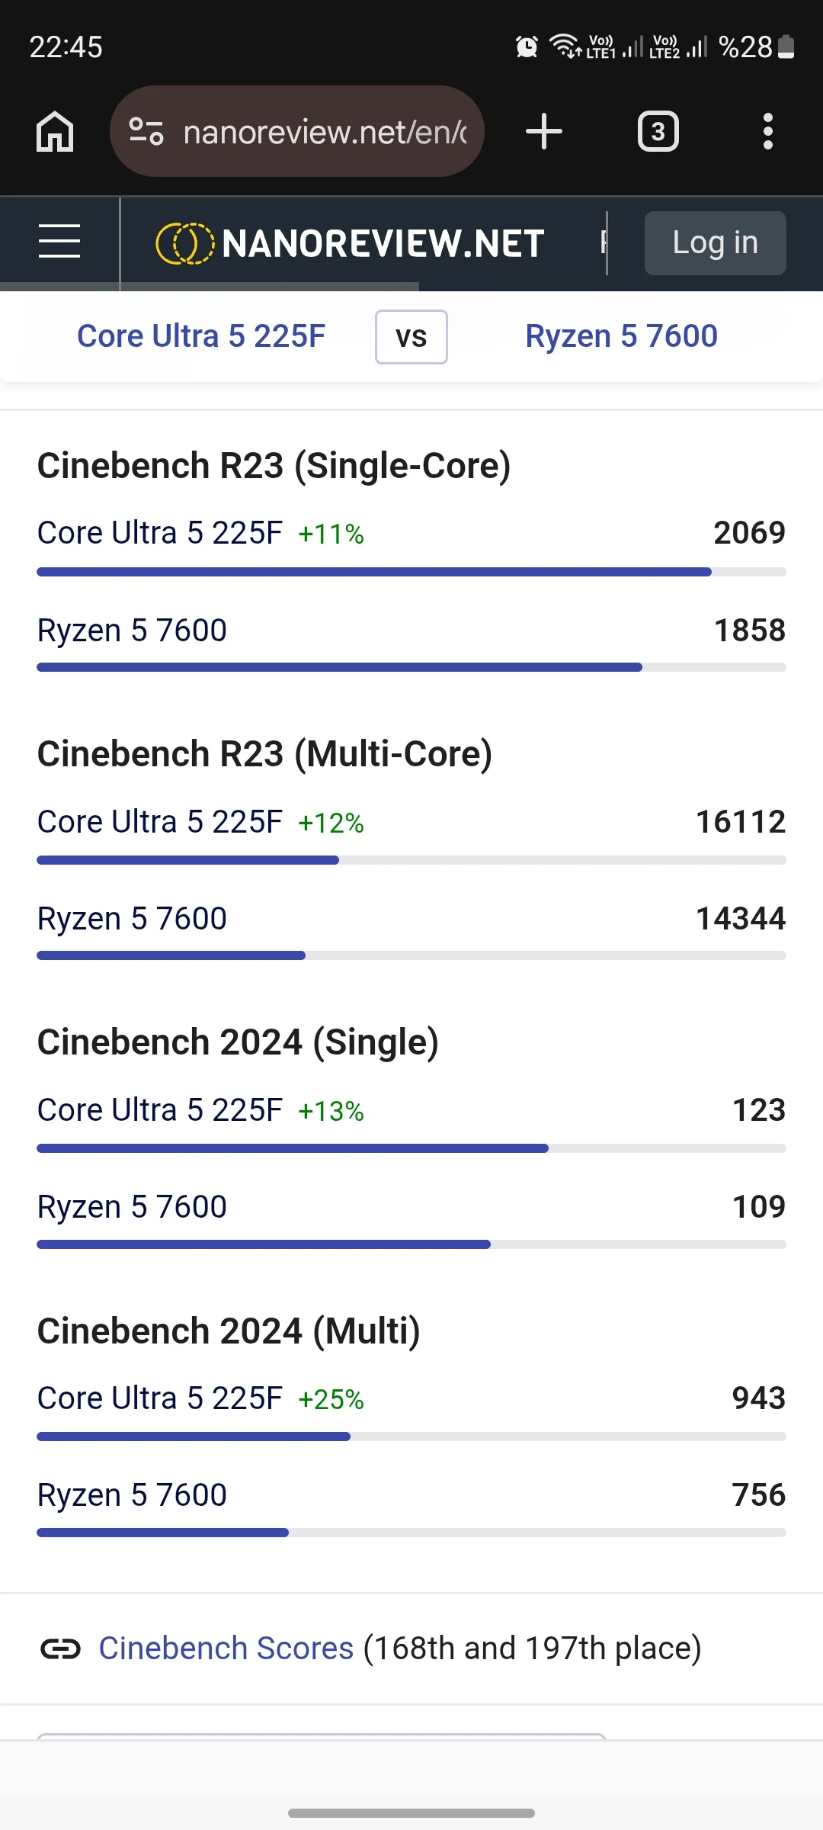Select Ryzen 5 7600 header link
This screenshot has height=1830, width=823.
(621, 336)
